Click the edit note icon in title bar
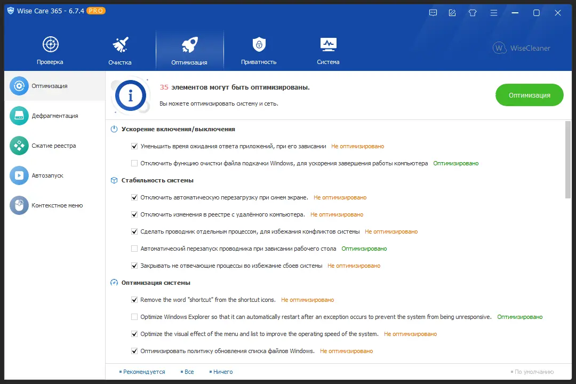The height and width of the screenshot is (384, 576). (x=452, y=13)
